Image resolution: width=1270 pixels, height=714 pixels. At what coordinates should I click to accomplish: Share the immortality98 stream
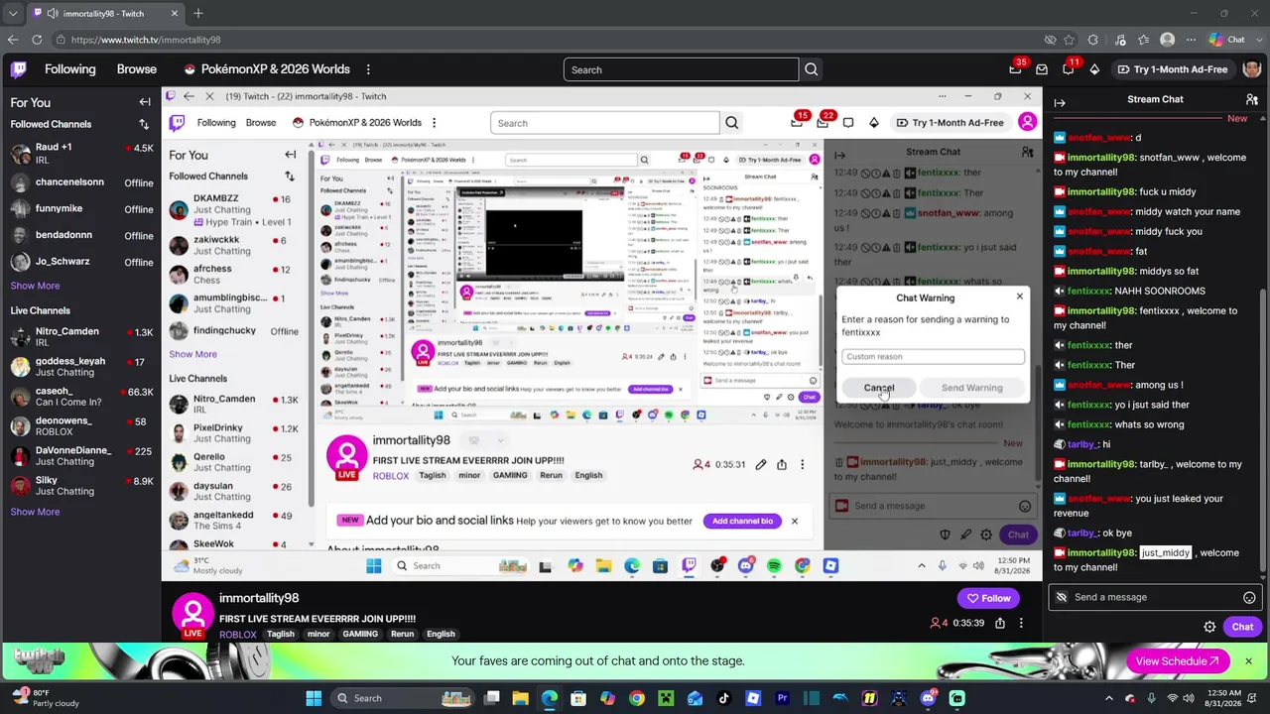[x=1000, y=623]
